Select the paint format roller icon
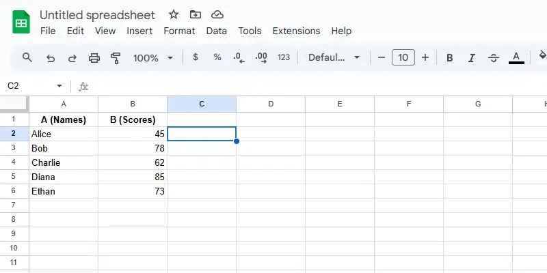547x273 pixels. click(116, 57)
